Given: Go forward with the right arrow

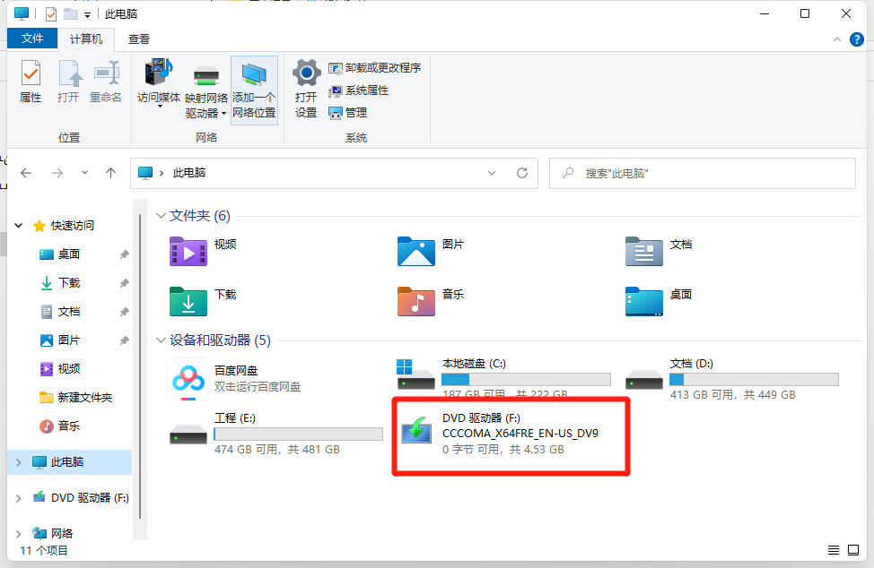Looking at the screenshot, I should pyautogui.click(x=57, y=173).
